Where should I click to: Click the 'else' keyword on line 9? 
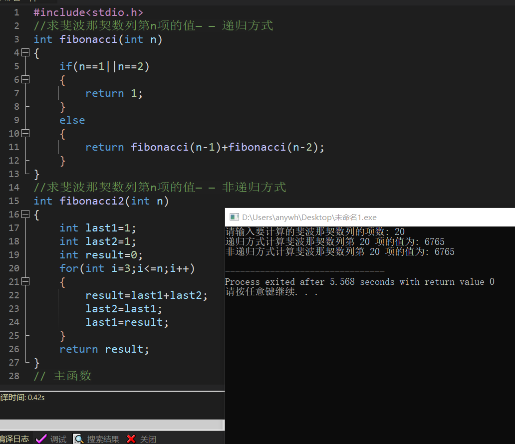pos(72,120)
